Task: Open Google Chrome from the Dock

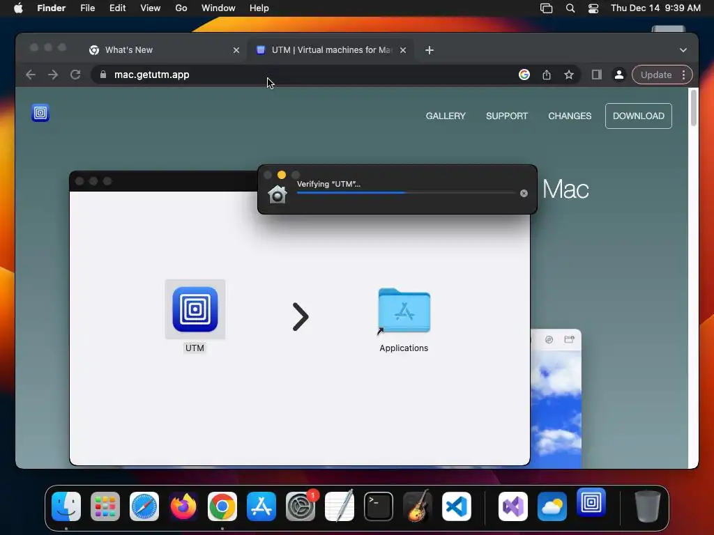Action: (222, 506)
